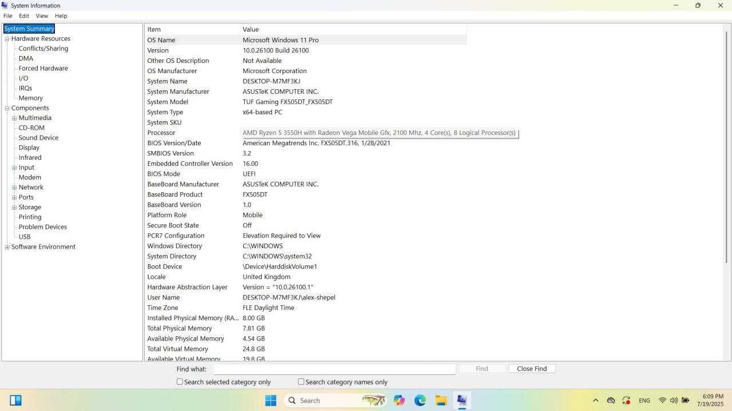Click the Find button
Screen dimensions: 732x411
(x=482, y=369)
